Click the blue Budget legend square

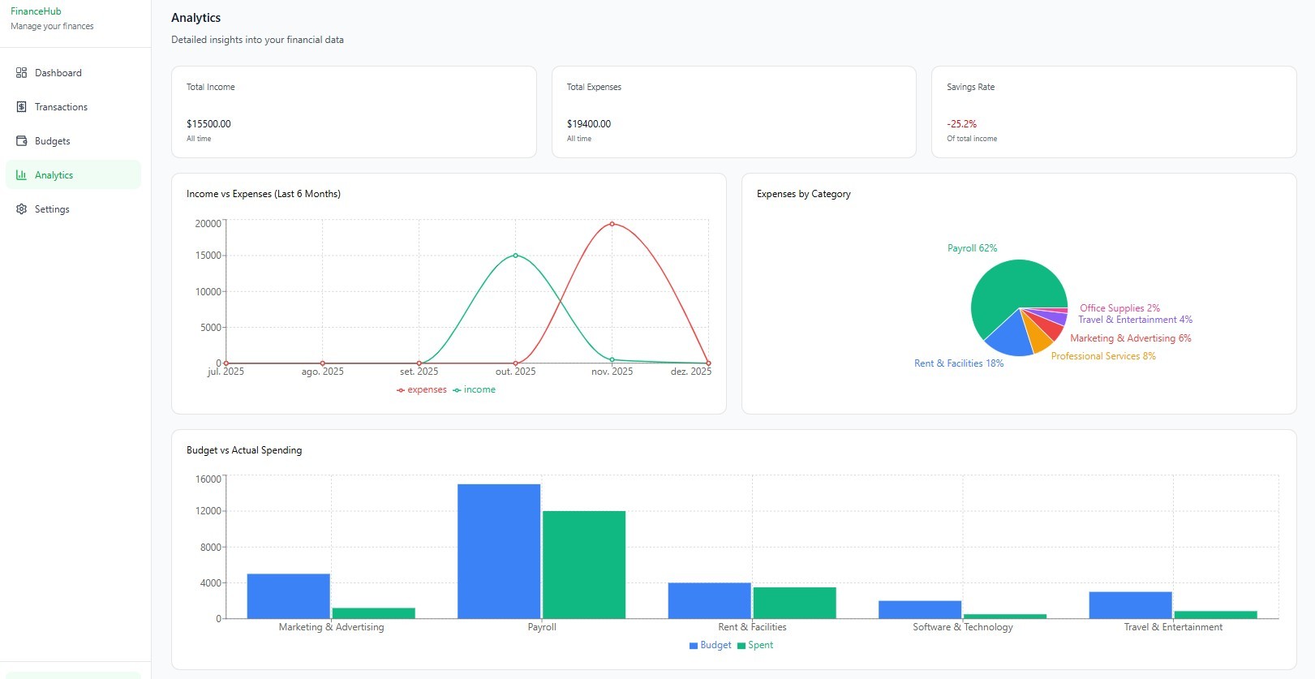pyautogui.click(x=694, y=646)
